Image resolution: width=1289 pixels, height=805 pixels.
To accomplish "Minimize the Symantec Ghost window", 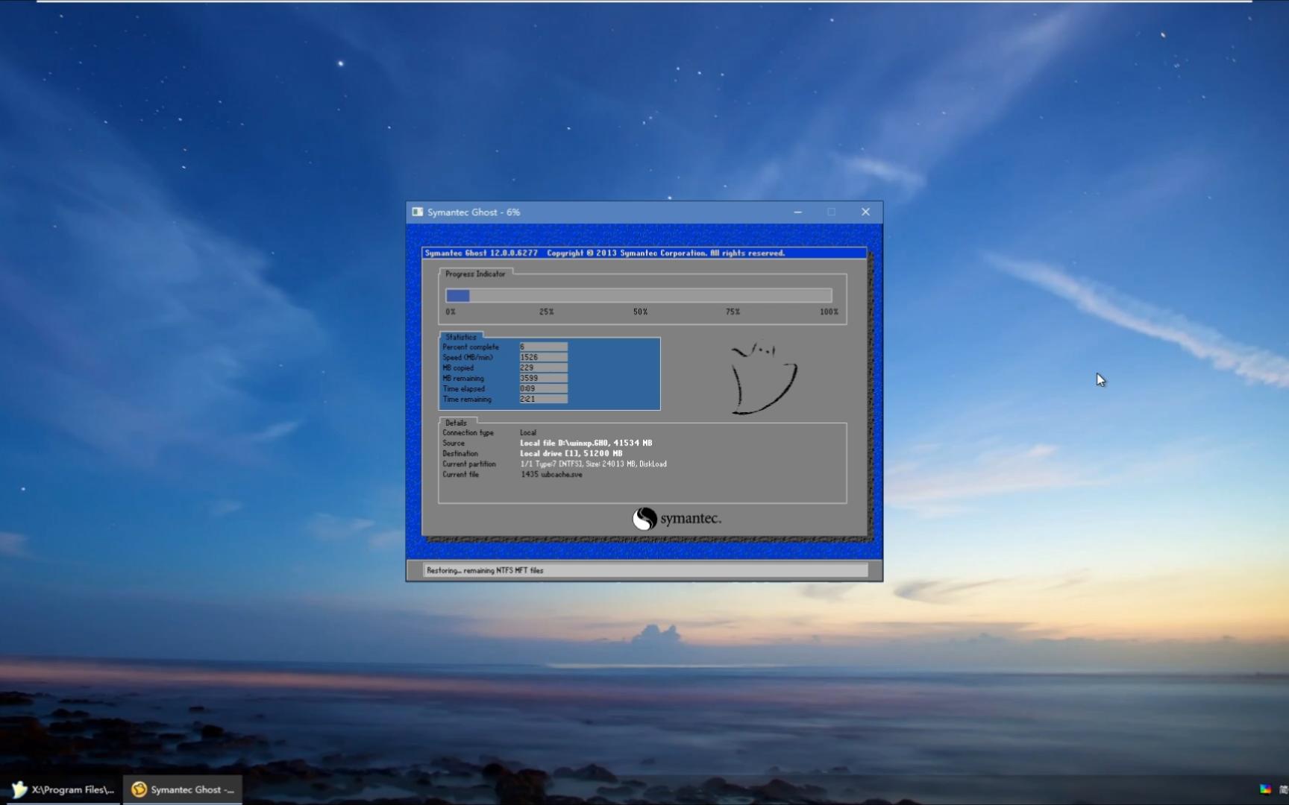I will (797, 212).
